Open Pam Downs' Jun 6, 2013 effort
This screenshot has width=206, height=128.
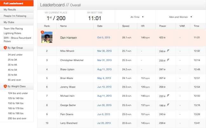click(104, 114)
